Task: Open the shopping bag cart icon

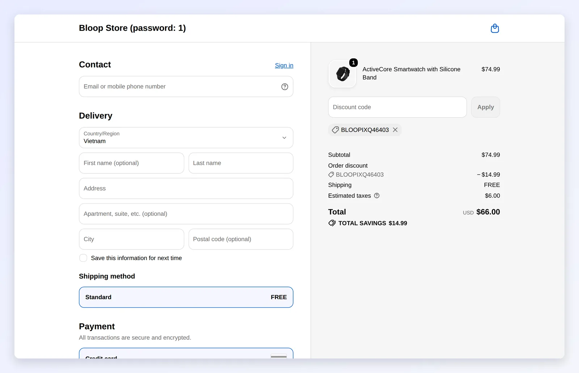Action: click(495, 28)
